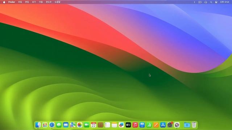Open the 이동 (Go) menu
The width and height of the screenshot is (232, 130).
(41, 2)
